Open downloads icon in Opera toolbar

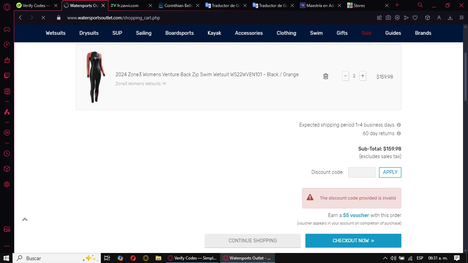coord(450,18)
